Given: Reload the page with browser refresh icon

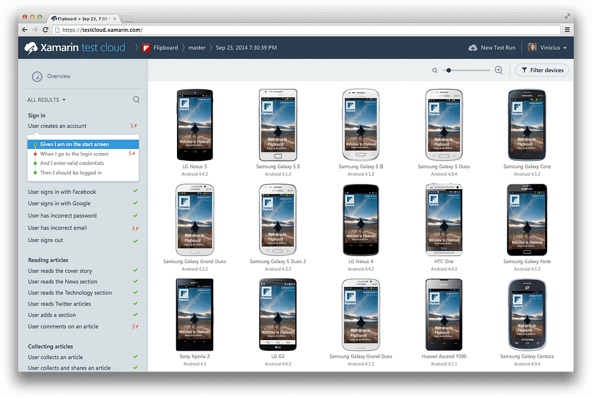Looking at the screenshot, I should coord(46,30).
